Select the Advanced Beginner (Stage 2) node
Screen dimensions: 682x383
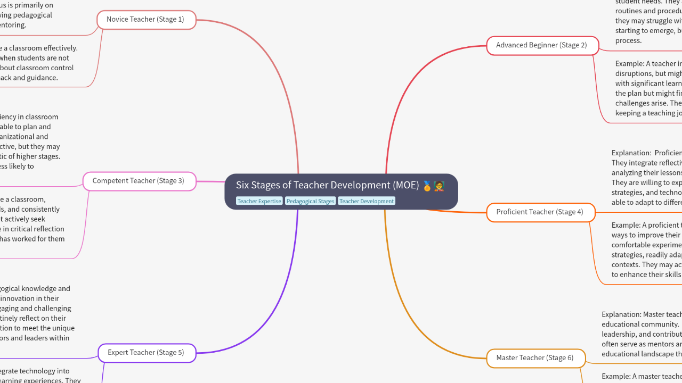pyautogui.click(x=542, y=45)
